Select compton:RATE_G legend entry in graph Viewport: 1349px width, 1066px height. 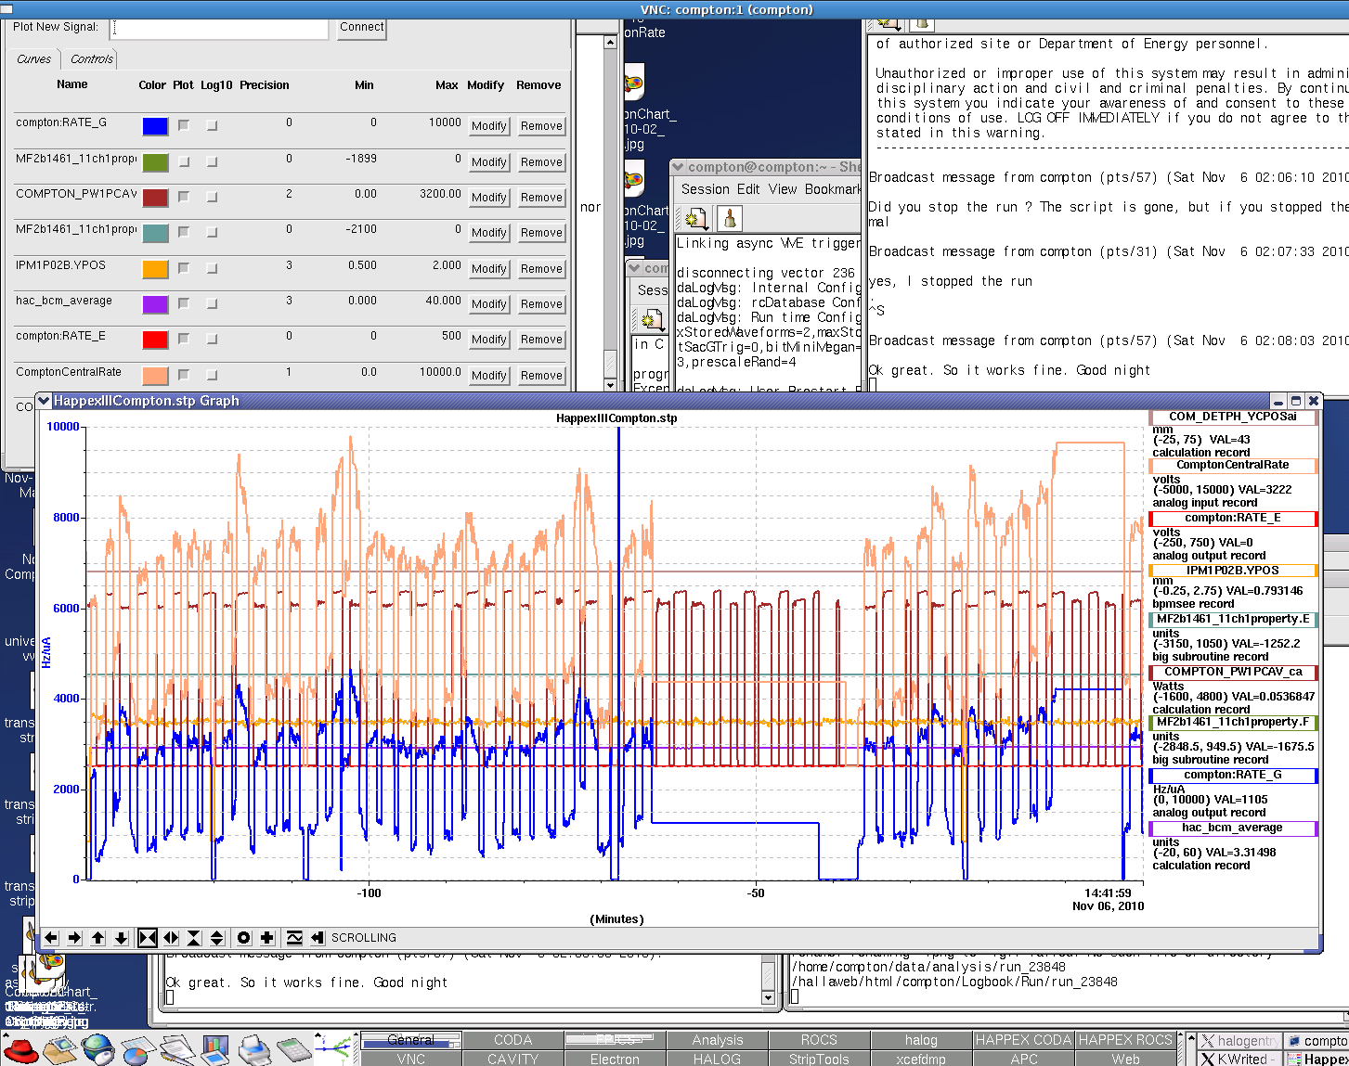1233,775
